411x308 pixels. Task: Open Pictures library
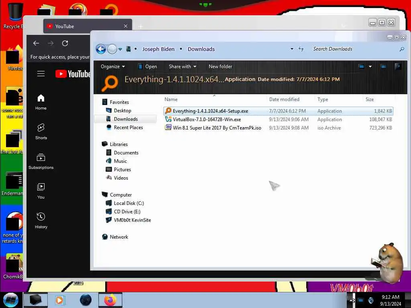(x=122, y=170)
